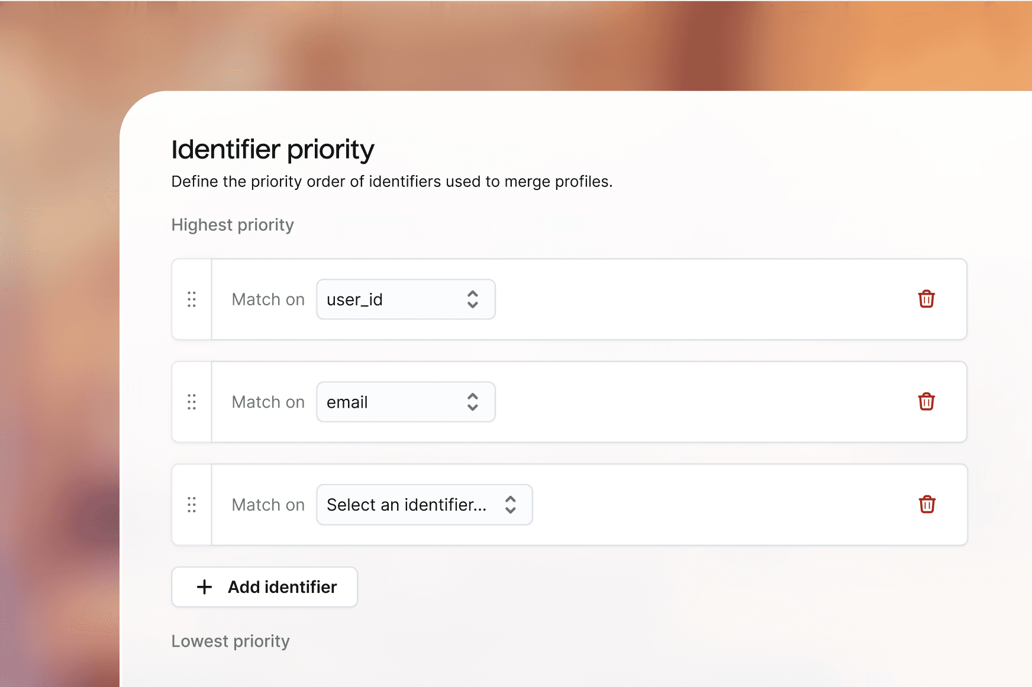Click the drag handle on the user_id row
The width and height of the screenshot is (1032, 687).
click(x=192, y=299)
